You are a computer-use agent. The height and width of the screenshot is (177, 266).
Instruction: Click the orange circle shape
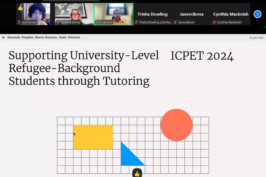point(176,125)
